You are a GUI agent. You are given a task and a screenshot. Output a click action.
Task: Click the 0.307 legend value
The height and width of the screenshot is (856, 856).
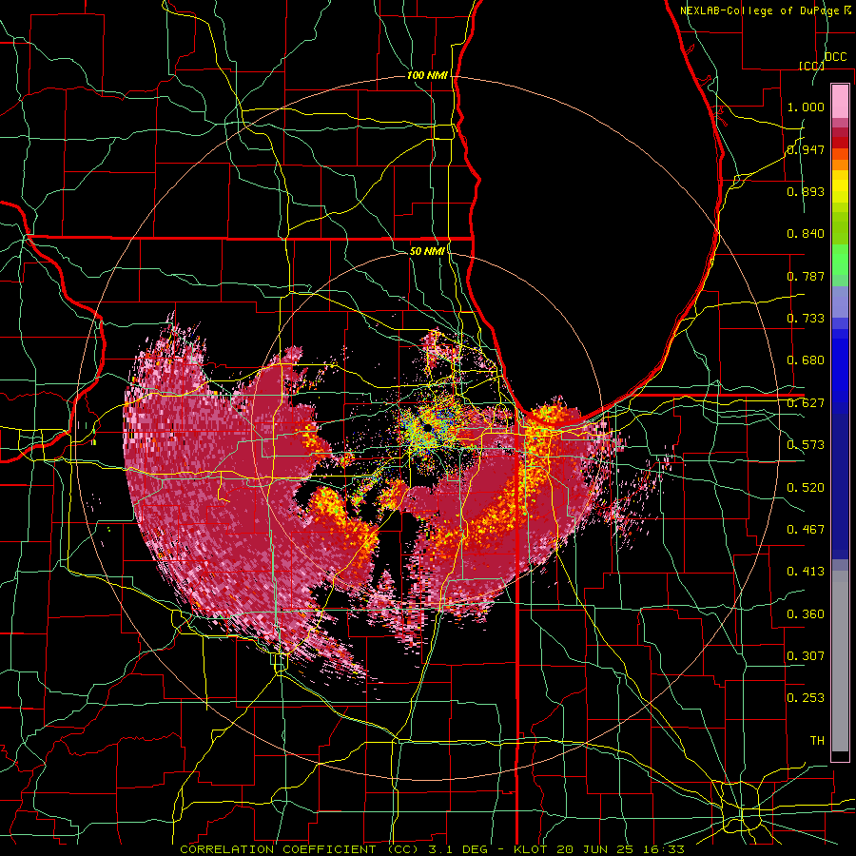[806, 655]
